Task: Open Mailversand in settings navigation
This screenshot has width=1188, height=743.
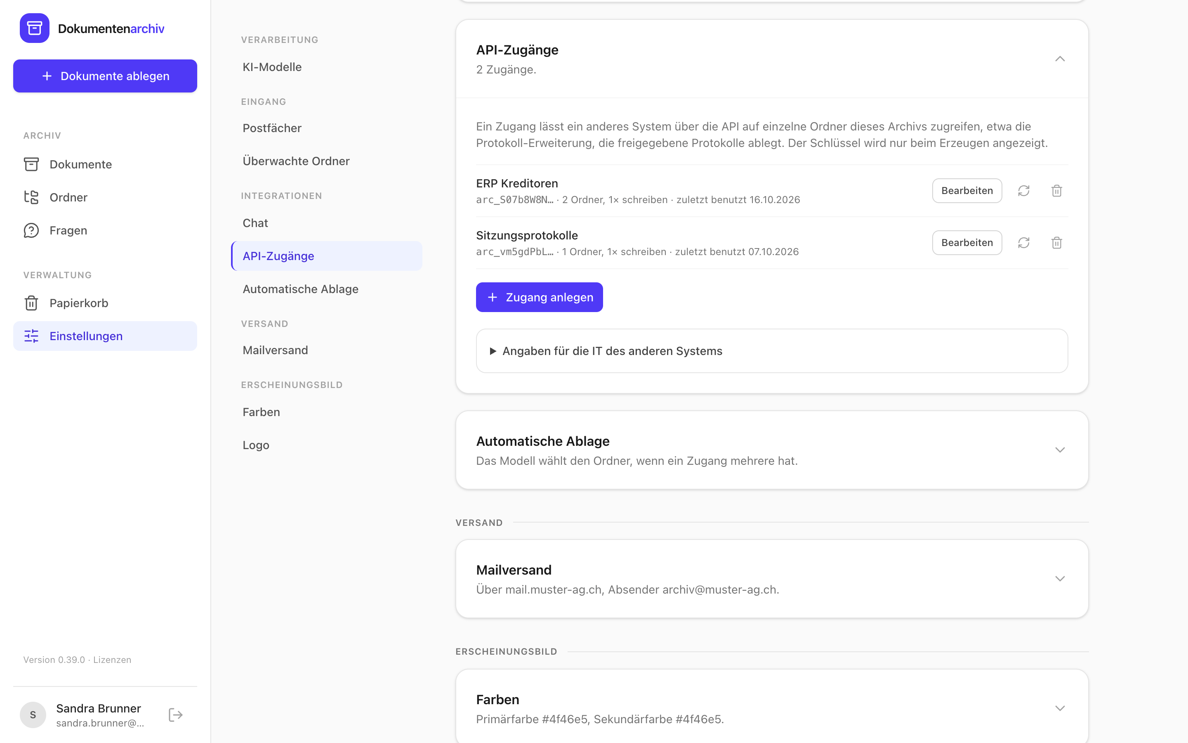Action: [326, 350]
